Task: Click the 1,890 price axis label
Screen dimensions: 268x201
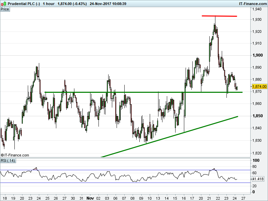Action: pyautogui.click(x=257, y=67)
